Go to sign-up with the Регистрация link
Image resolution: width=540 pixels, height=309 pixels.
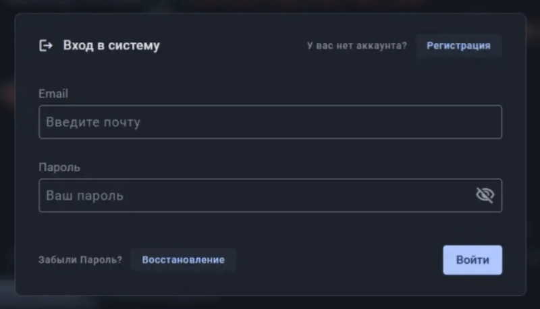[458, 46]
